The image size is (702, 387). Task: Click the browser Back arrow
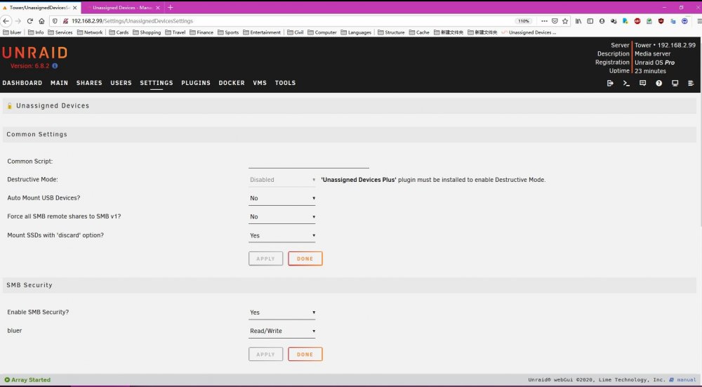(6, 21)
